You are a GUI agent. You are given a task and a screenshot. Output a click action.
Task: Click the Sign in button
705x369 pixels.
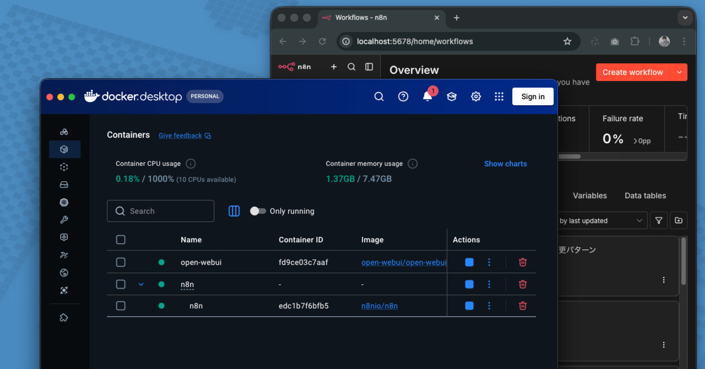point(533,96)
